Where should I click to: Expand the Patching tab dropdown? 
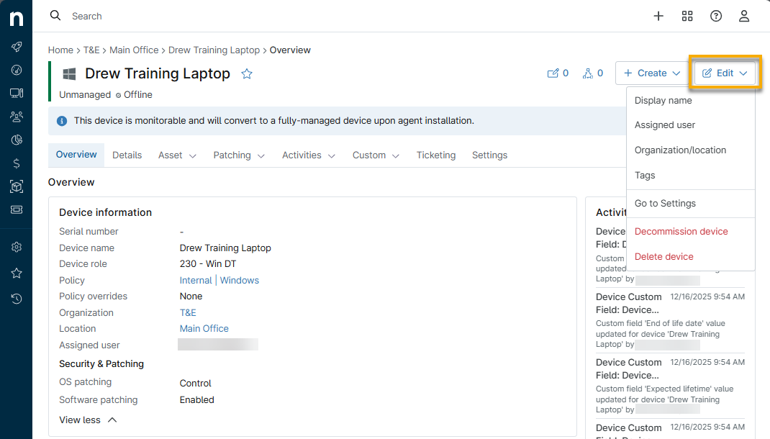pyautogui.click(x=239, y=155)
